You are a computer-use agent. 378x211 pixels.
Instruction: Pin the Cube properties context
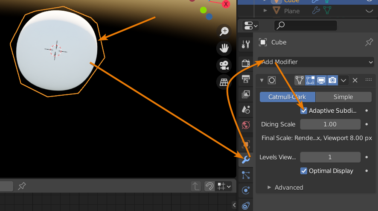pos(369,42)
